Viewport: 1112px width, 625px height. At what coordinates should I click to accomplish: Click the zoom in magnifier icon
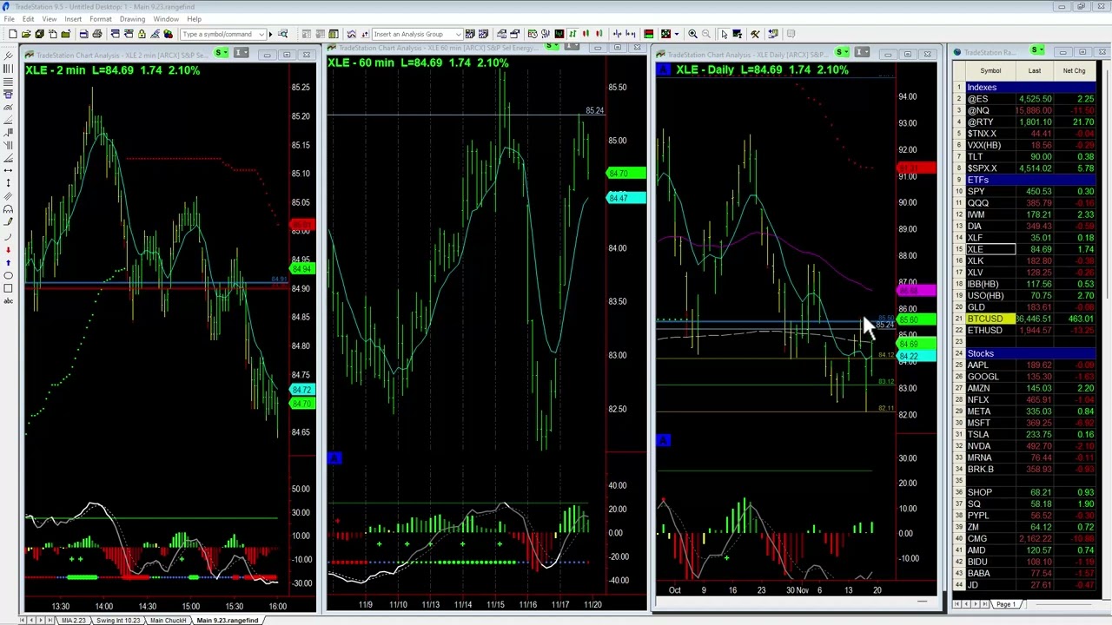click(x=692, y=34)
